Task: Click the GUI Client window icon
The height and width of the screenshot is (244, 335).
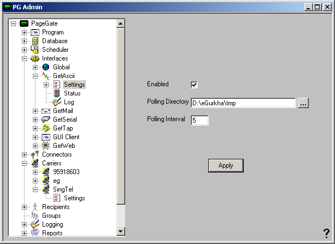Action: (x=46, y=137)
